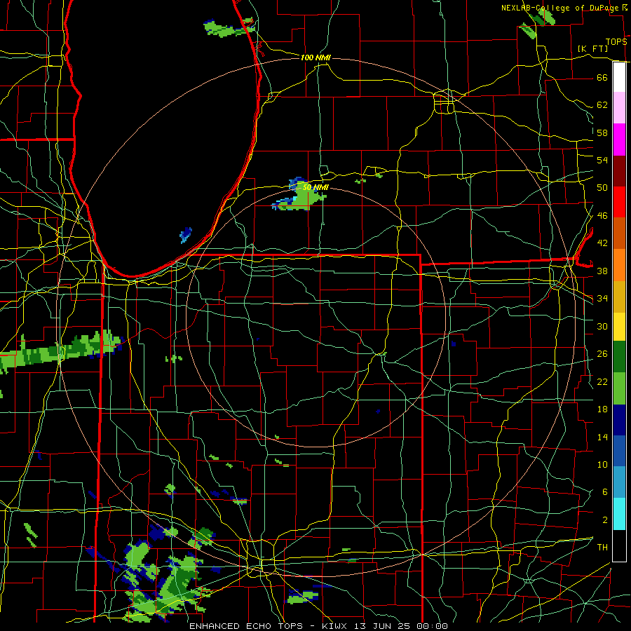631x631 pixels.
Task: Click the TH label on the legend
Action: pos(602,548)
